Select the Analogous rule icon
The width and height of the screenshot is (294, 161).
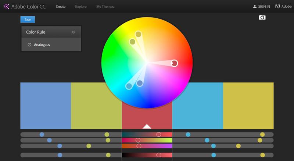(29, 44)
